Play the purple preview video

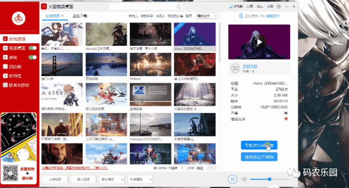click(259, 42)
